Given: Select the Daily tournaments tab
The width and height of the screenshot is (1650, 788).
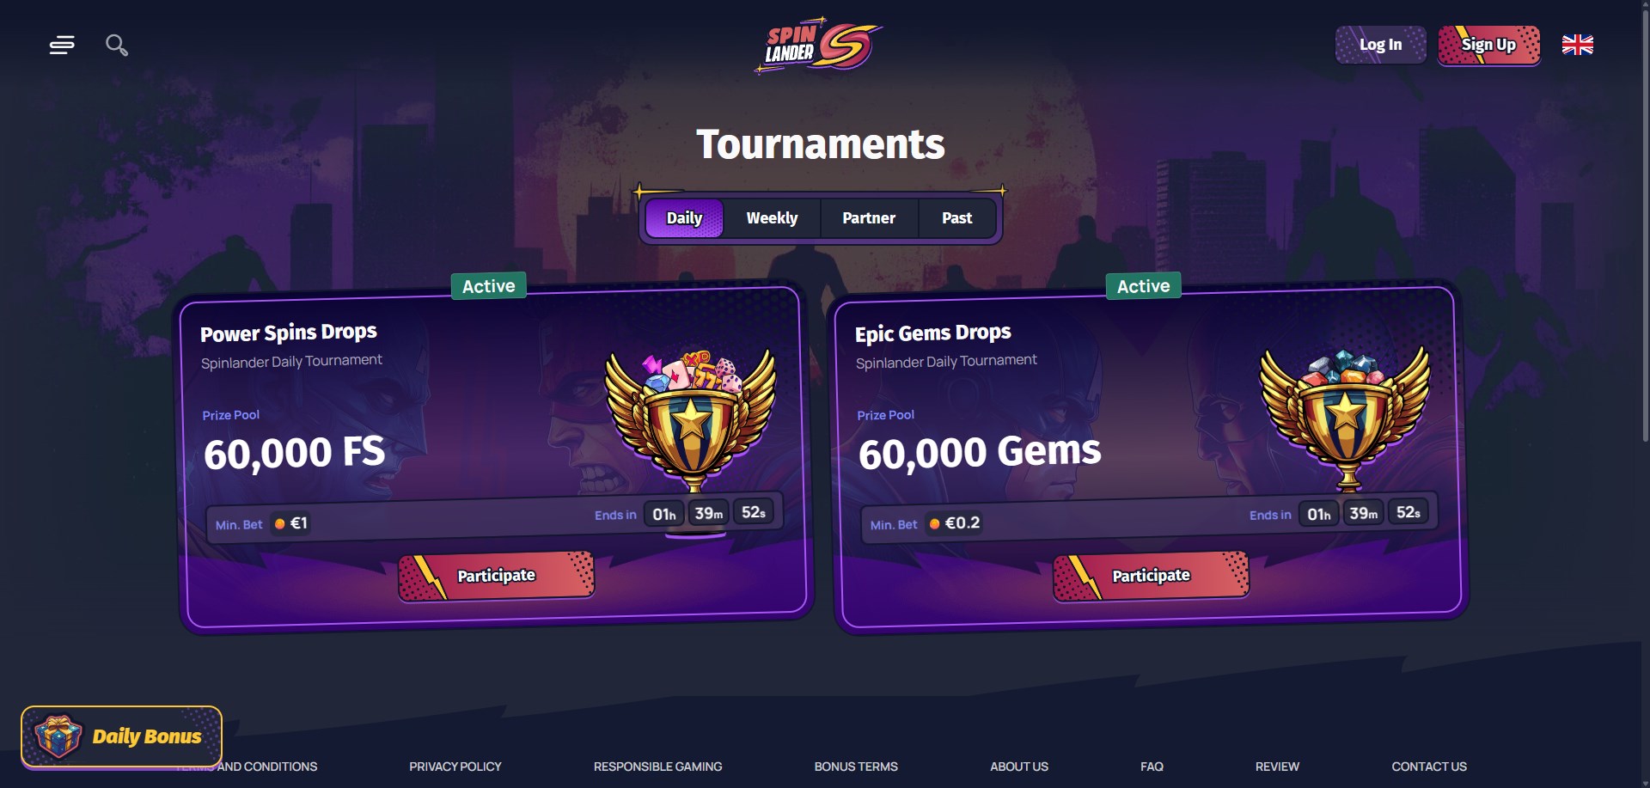Looking at the screenshot, I should coord(684,218).
